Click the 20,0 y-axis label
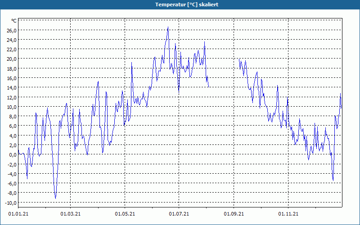360x225 pixels. click(x=12, y=59)
